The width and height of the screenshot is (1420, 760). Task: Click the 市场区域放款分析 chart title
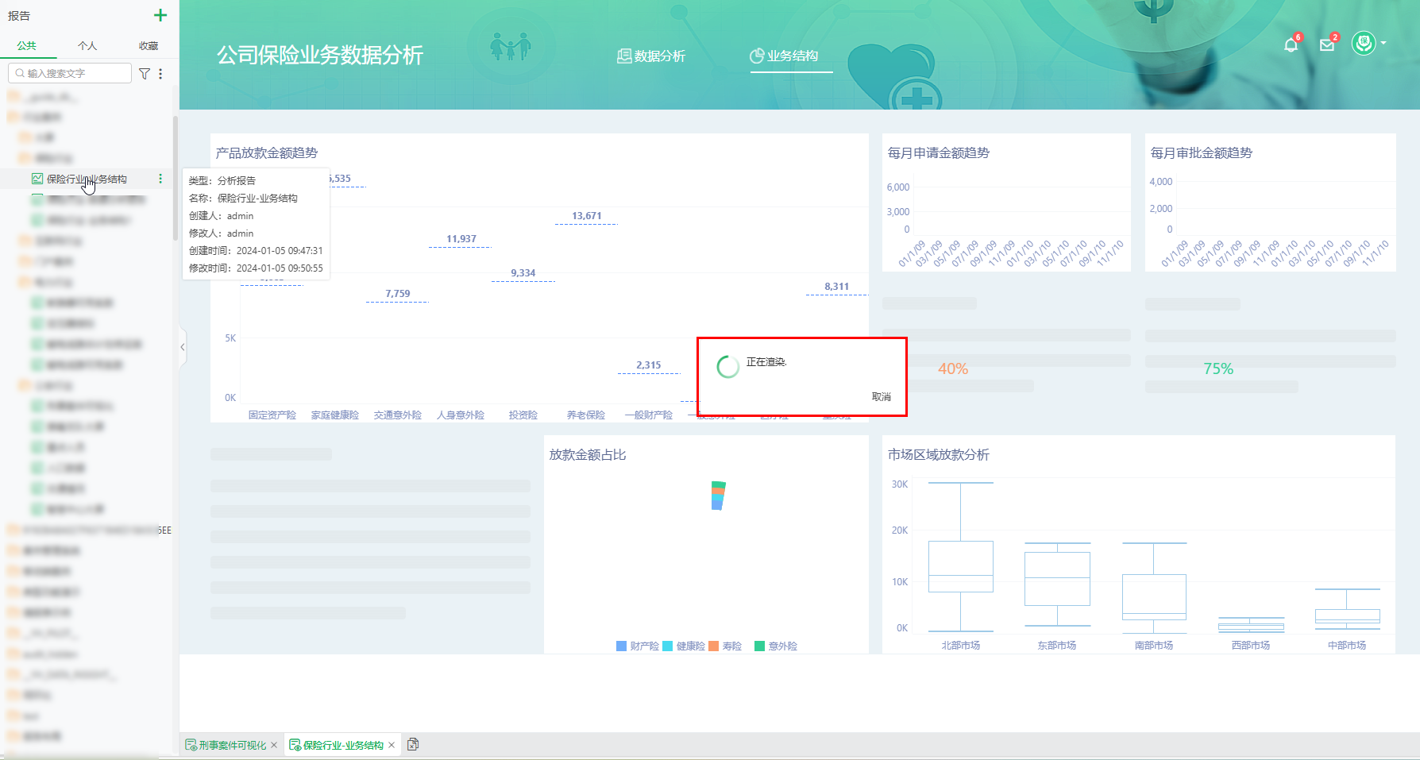pyautogui.click(x=939, y=454)
